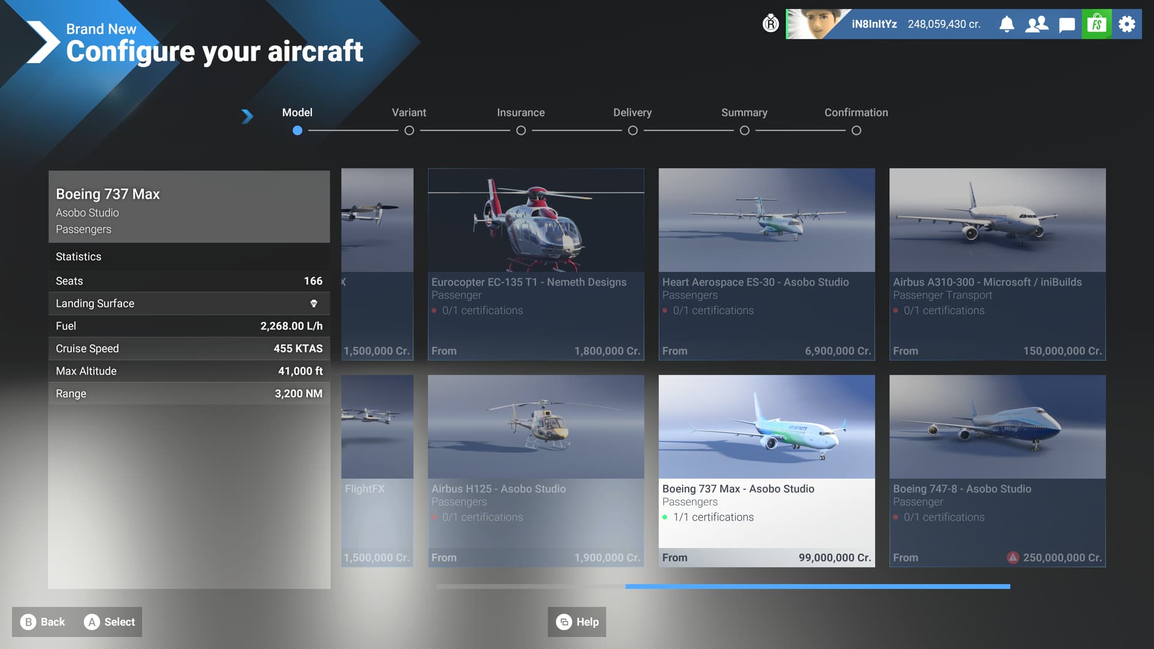Select the Delivery step circle
Screen dimensions: 1154x649
point(633,130)
